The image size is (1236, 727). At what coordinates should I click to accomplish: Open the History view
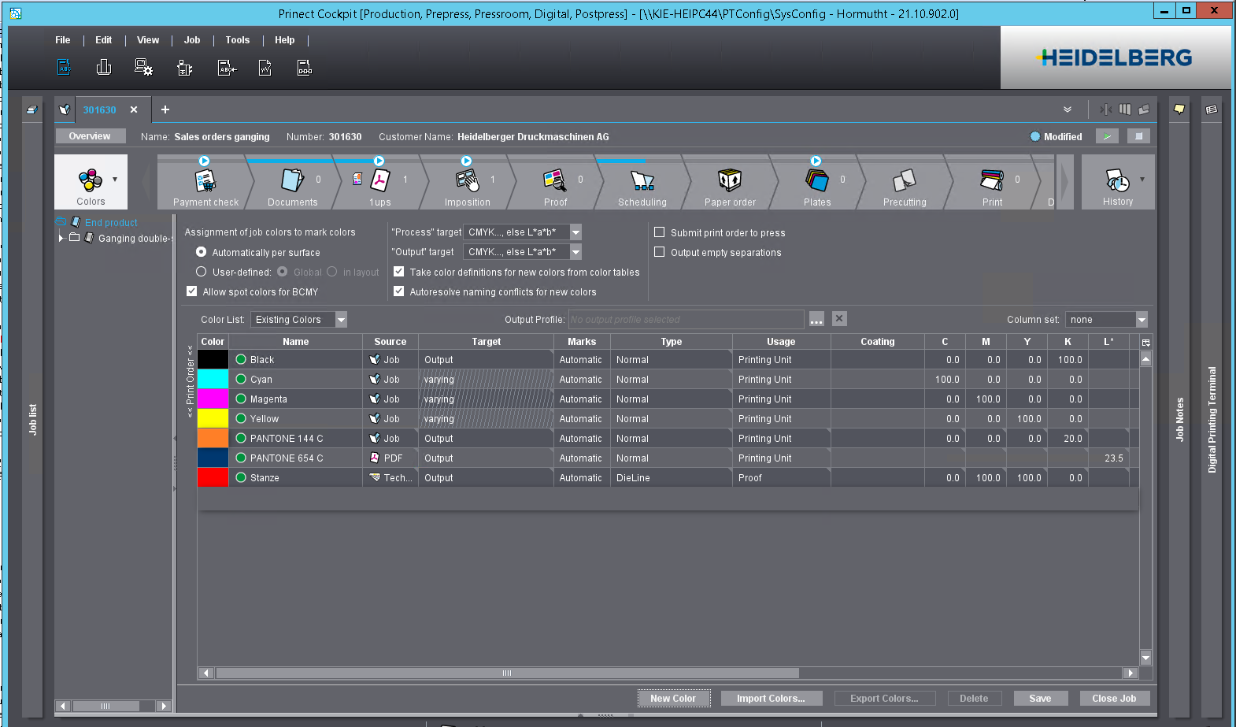[x=1117, y=182]
